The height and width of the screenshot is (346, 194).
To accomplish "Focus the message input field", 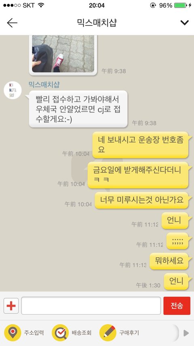I will click(91, 305).
